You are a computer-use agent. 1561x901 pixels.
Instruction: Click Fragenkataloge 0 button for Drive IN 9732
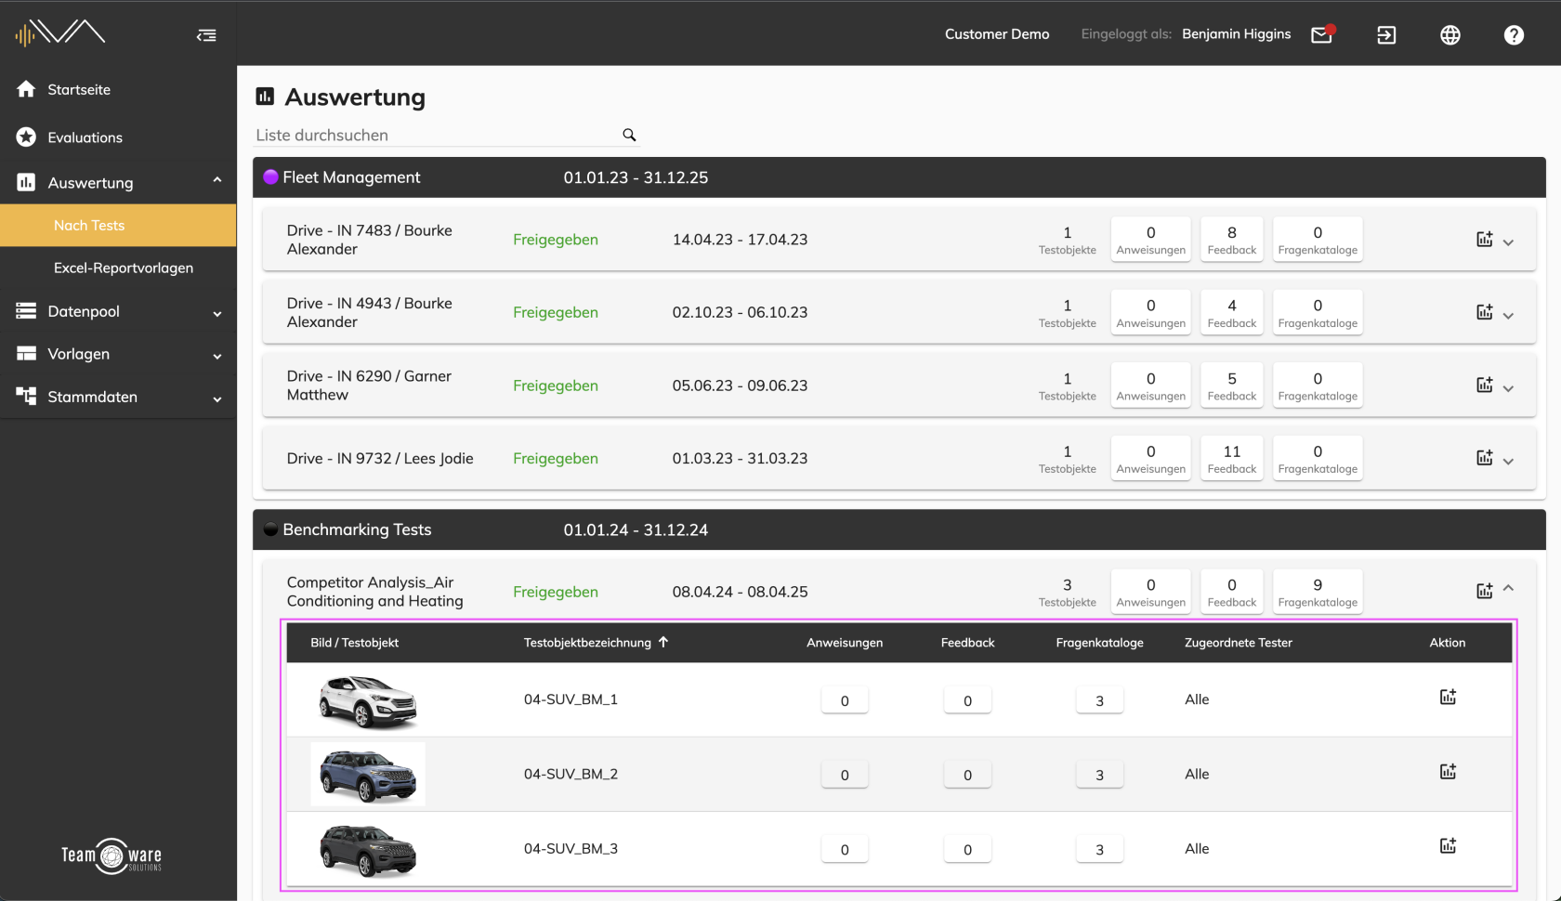1318,459
